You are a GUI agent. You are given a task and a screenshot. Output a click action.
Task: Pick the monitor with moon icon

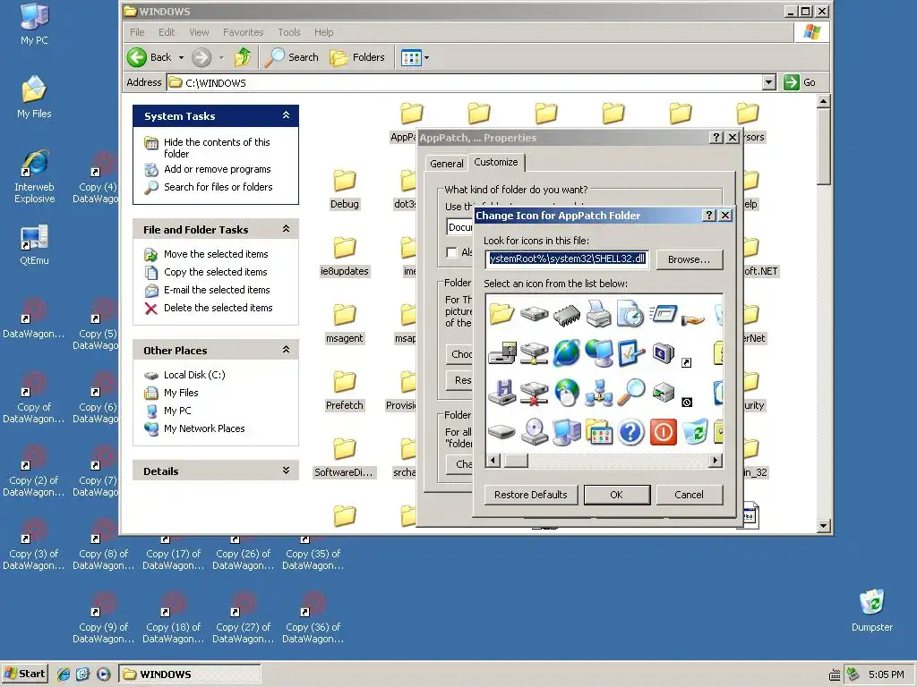pos(664,353)
